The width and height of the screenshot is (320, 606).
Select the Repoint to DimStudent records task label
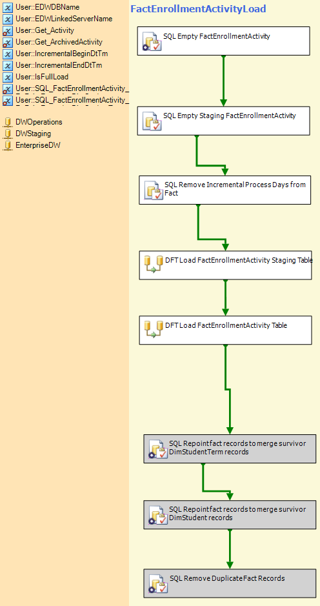coord(237,513)
